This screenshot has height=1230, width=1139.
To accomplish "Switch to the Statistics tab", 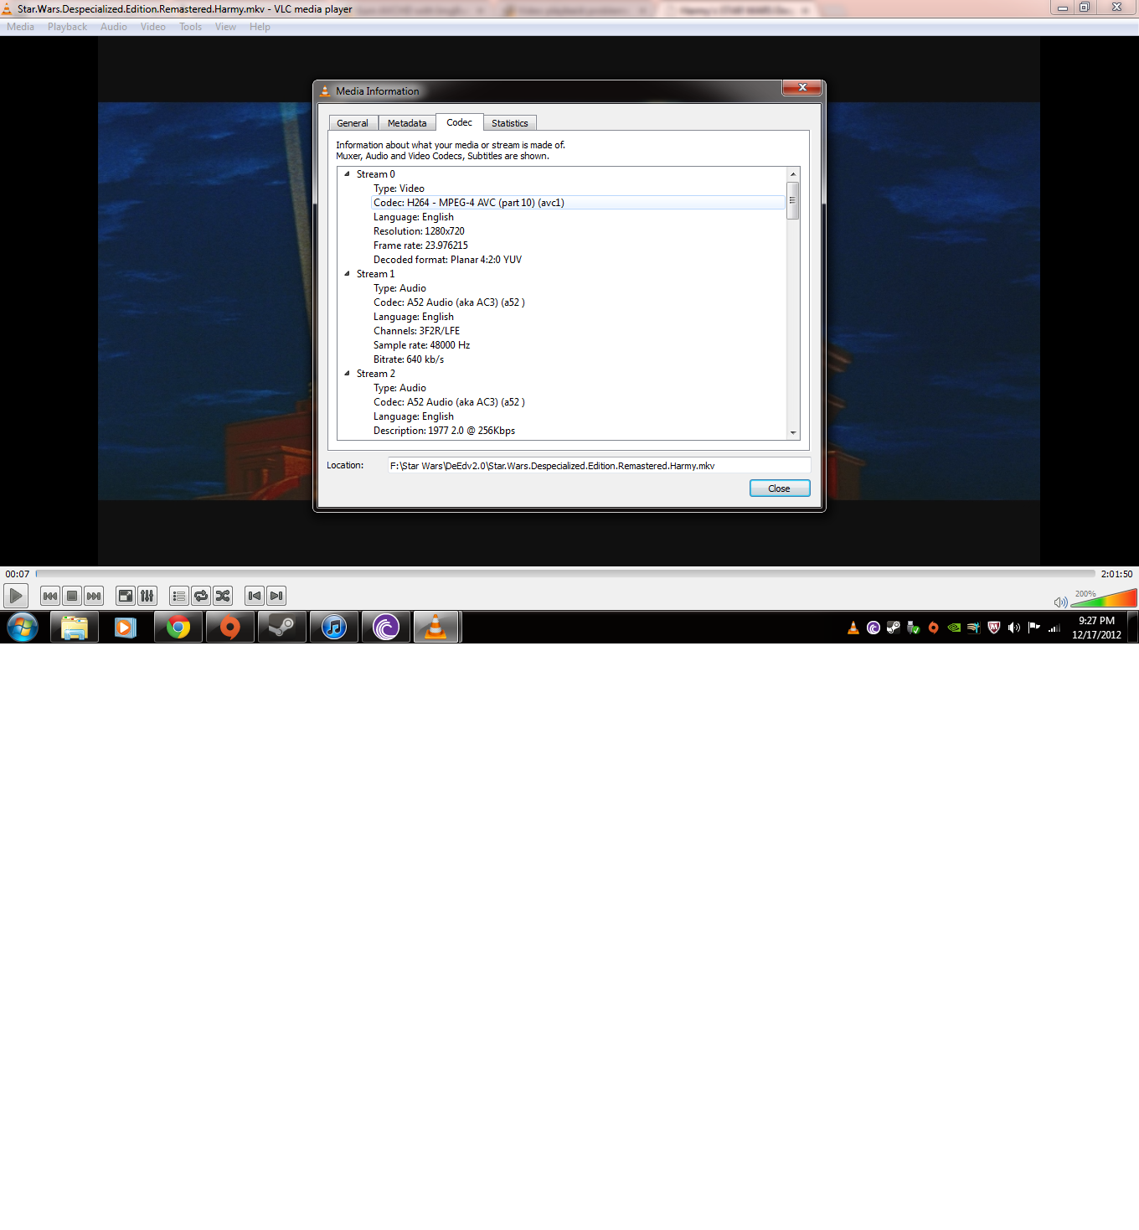I will (x=510, y=123).
